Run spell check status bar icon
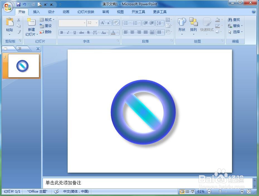Viewport: 259px width, 196px height. pos(56,191)
